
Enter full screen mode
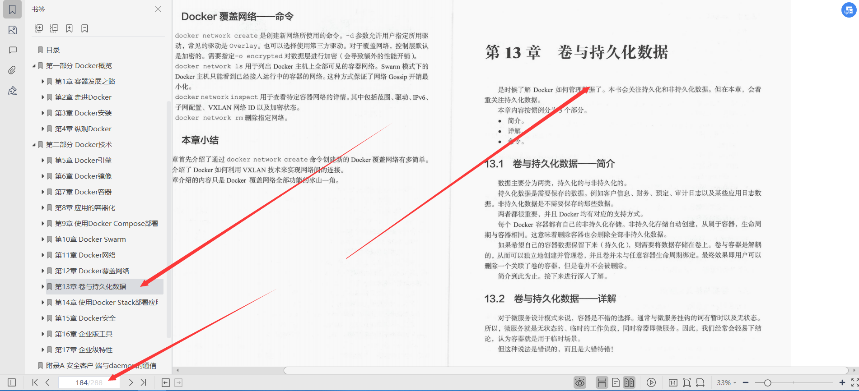tap(854, 382)
